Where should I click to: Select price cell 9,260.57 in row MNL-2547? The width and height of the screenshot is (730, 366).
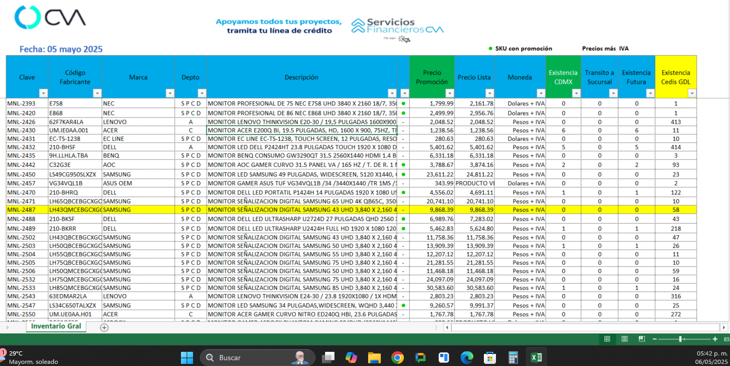432,305
